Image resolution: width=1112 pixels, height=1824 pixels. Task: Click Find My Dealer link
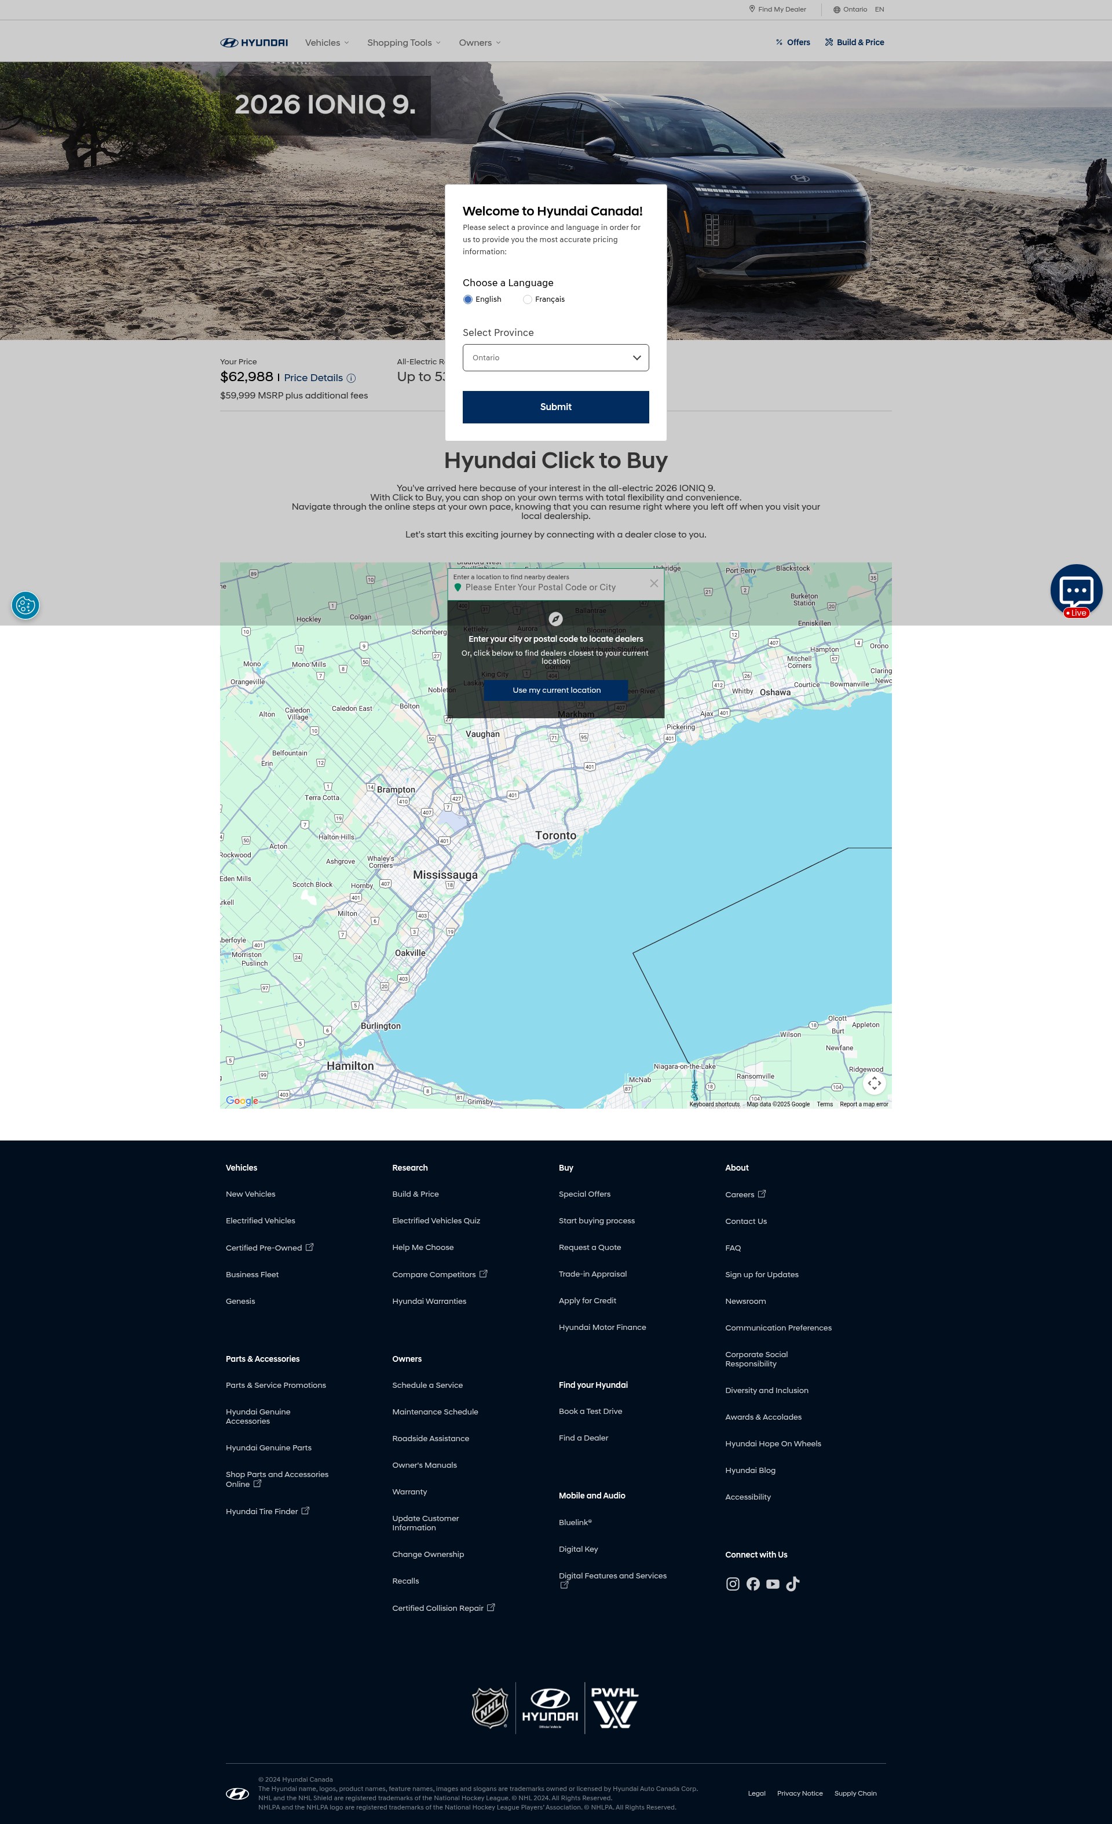[777, 10]
